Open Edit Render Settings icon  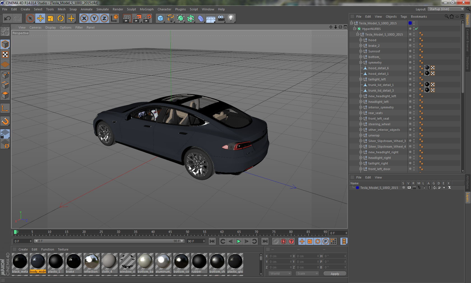147,18
